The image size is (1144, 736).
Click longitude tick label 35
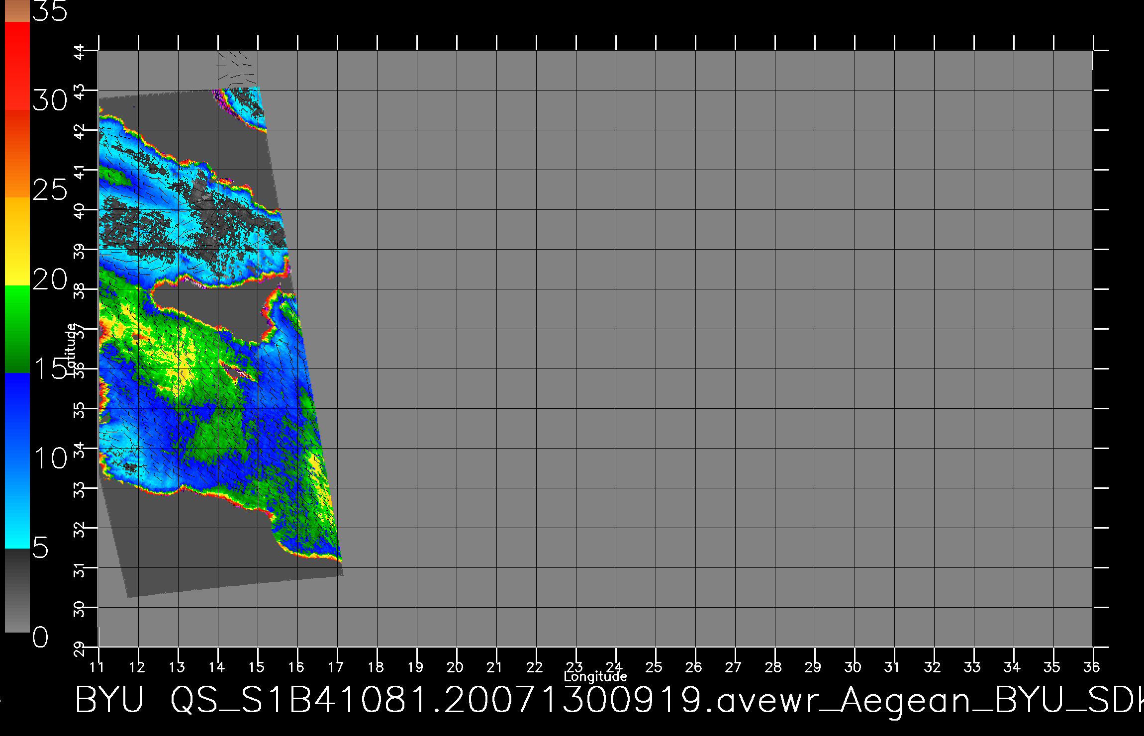pos(1052,667)
